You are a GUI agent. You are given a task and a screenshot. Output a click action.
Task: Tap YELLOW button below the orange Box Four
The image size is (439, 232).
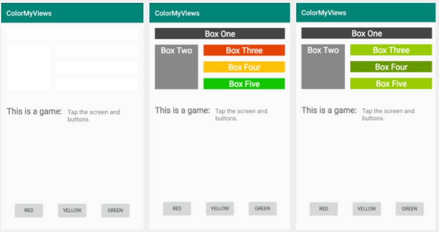[x=220, y=209]
